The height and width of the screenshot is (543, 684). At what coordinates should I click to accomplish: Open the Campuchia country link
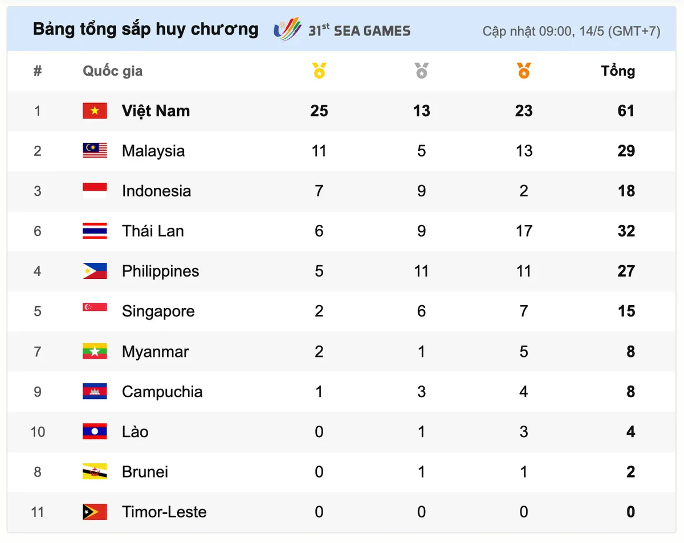[x=162, y=392]
